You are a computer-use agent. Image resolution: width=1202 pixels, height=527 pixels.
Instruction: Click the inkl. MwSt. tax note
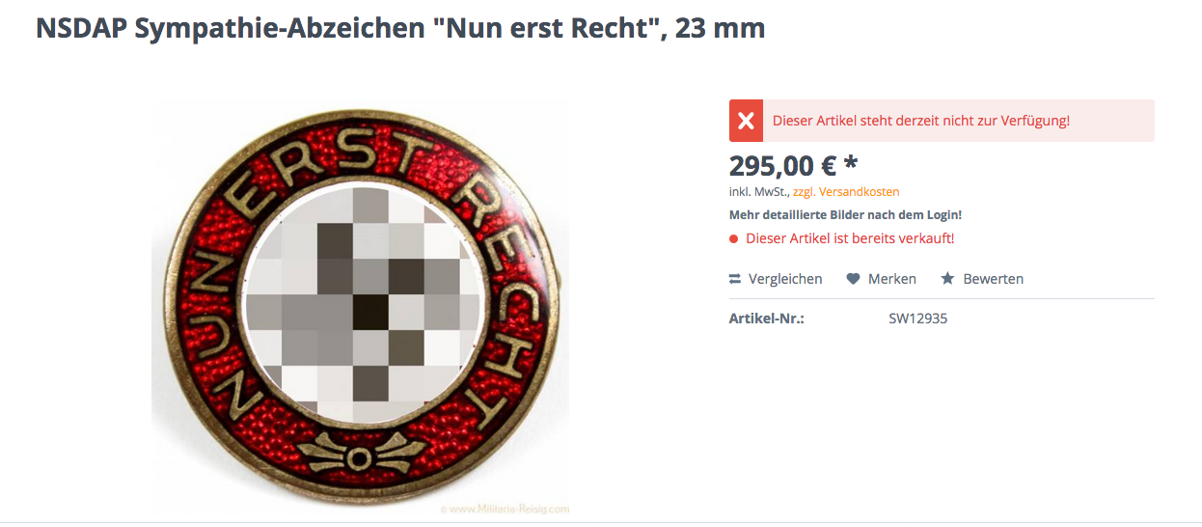pyautogui.click(x=759, y=192)
